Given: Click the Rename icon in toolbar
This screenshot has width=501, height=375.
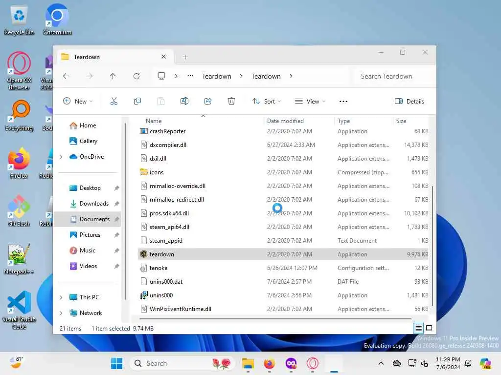Looking at the screenshot, I should [184, 102].
